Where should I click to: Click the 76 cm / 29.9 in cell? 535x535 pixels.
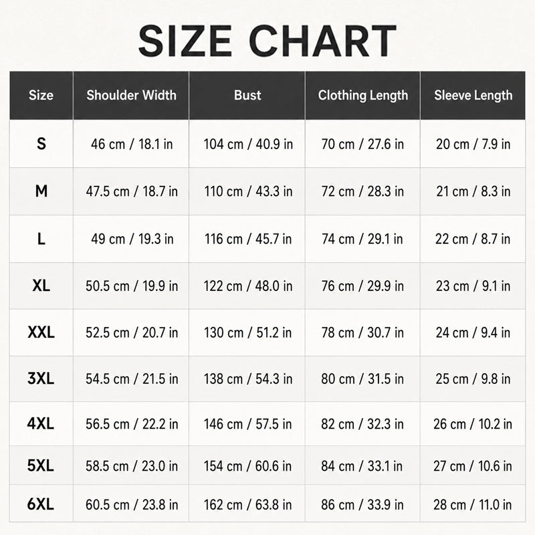point(362,286)
